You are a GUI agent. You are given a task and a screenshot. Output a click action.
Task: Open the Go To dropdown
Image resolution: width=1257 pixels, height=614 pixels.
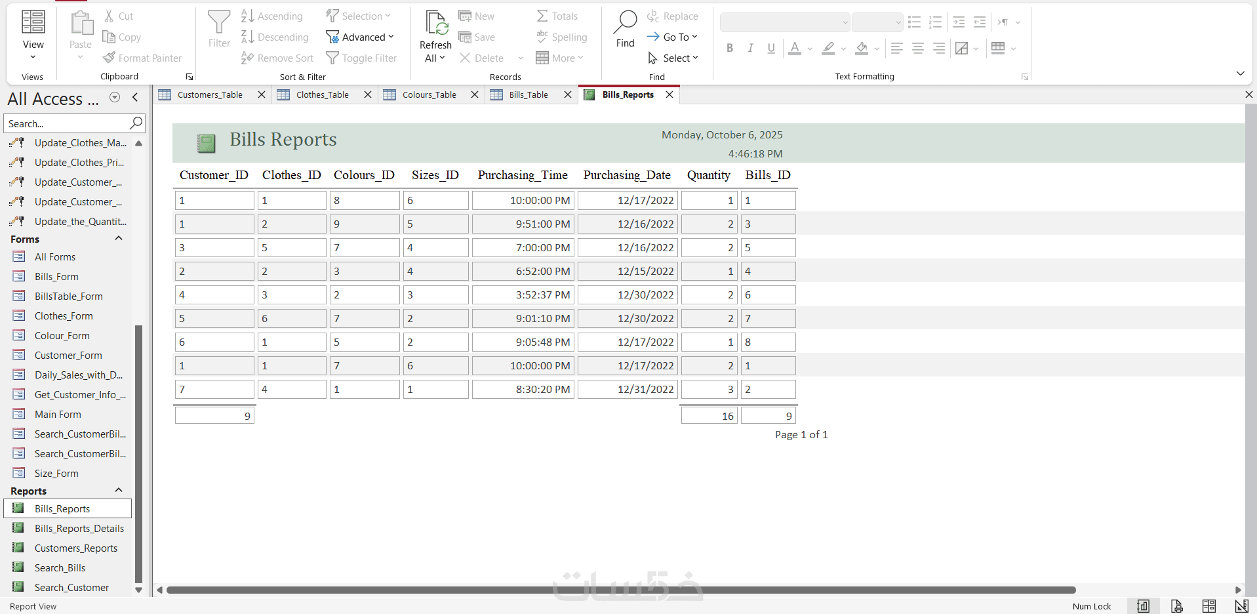pyautogui.click(x=672, y=37)
